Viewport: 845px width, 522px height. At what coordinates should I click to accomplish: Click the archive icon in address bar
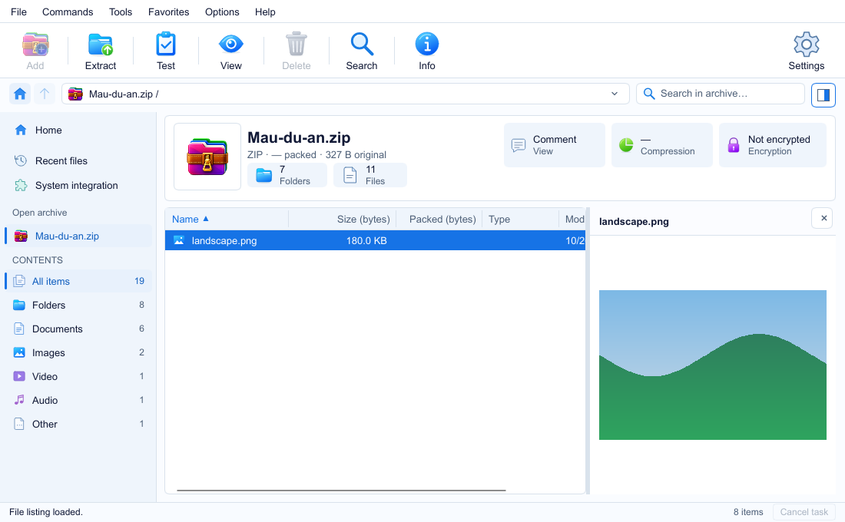(x=75, y=94)
